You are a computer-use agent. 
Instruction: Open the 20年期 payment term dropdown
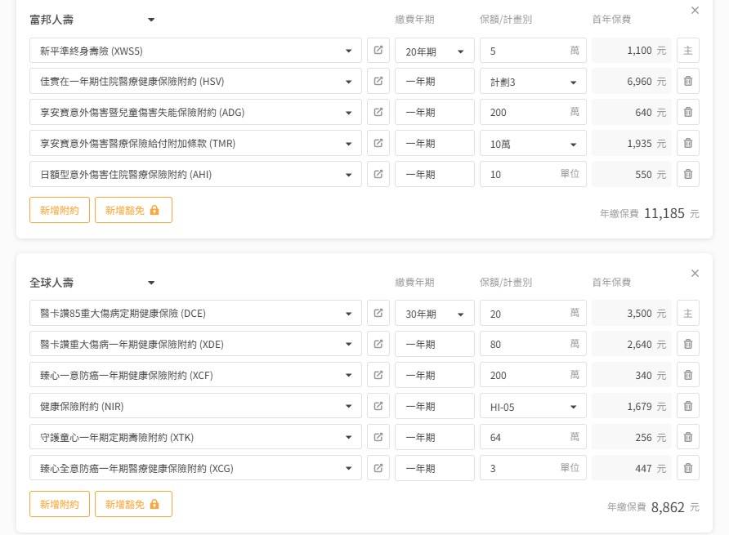pos(434,51)
